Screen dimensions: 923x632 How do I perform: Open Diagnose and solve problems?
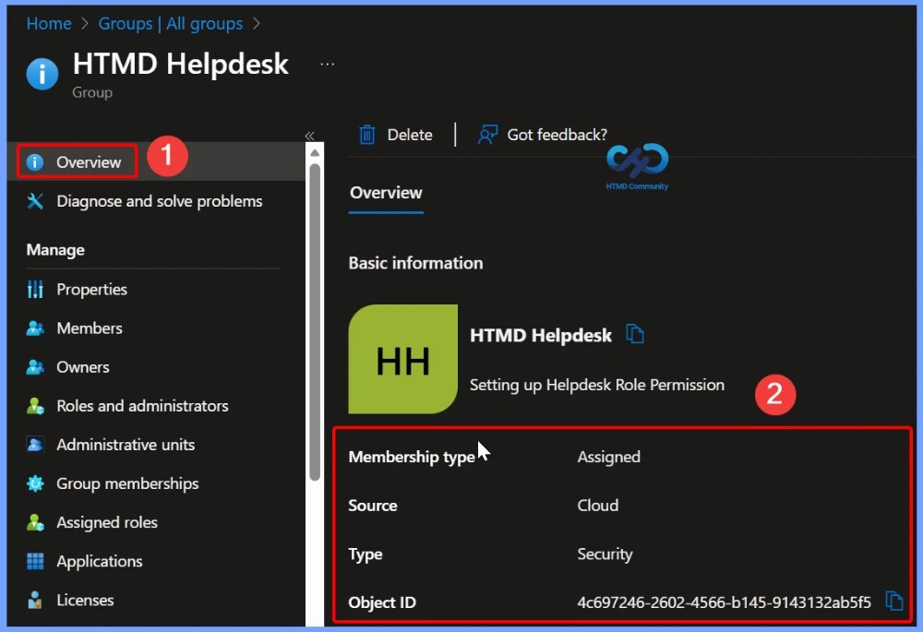coord(159,201)
